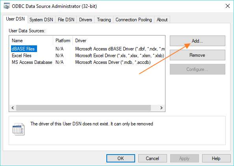
Task: Open the File DSN tab
Action: tap(66, 20)
